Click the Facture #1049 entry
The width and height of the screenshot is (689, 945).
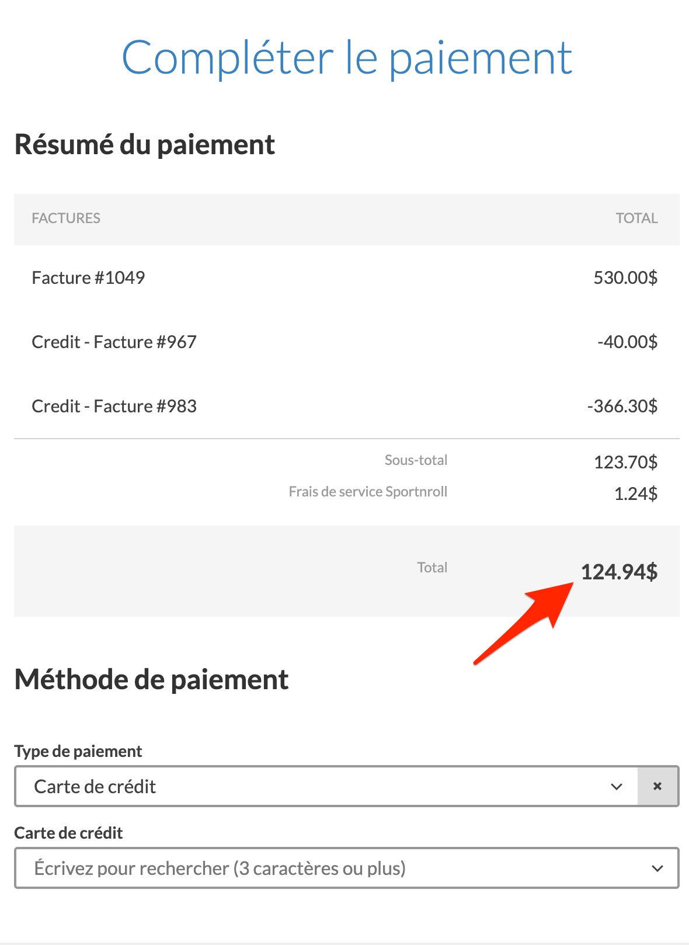(x=88, y=277)
